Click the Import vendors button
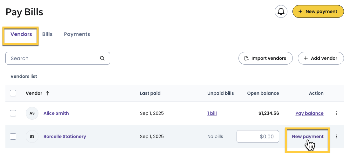Image resolution: width=349 pixels, height=153 pixels. click(265, 58)
